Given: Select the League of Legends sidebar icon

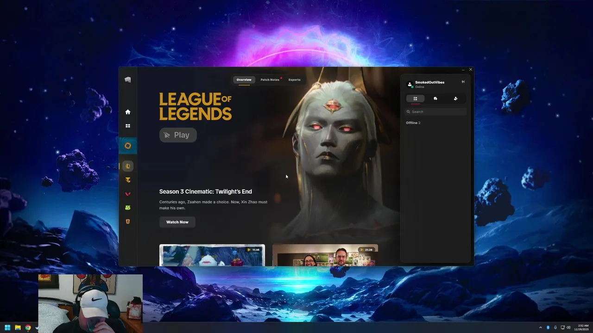Looking at the screenshot, I should [128, 166].
